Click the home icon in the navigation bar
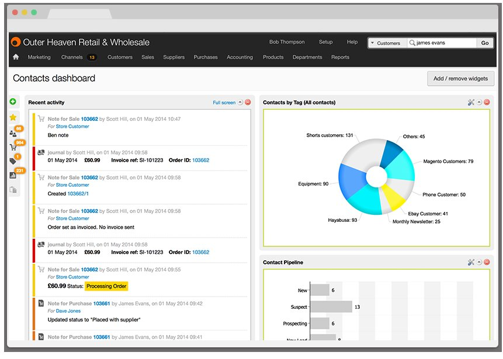This screenshot has width=503, height=359. (16, 57)
